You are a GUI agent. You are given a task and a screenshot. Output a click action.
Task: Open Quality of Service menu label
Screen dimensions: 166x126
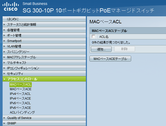tap(19, 118)
